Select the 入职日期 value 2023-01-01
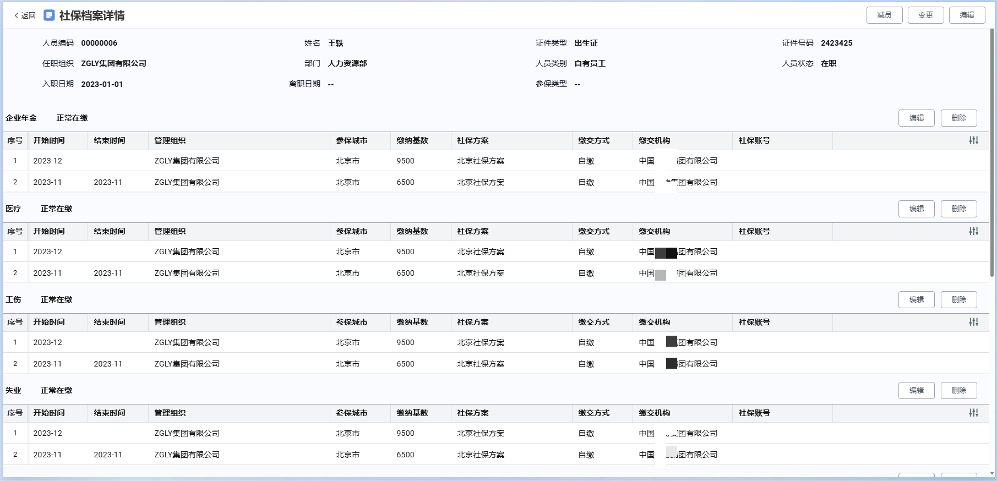This screenshot has height=481, width=997. click(102, 84)
